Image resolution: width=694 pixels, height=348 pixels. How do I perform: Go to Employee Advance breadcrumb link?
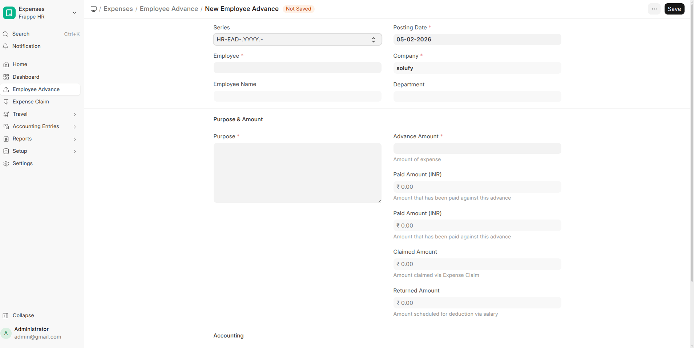[169, 9]
